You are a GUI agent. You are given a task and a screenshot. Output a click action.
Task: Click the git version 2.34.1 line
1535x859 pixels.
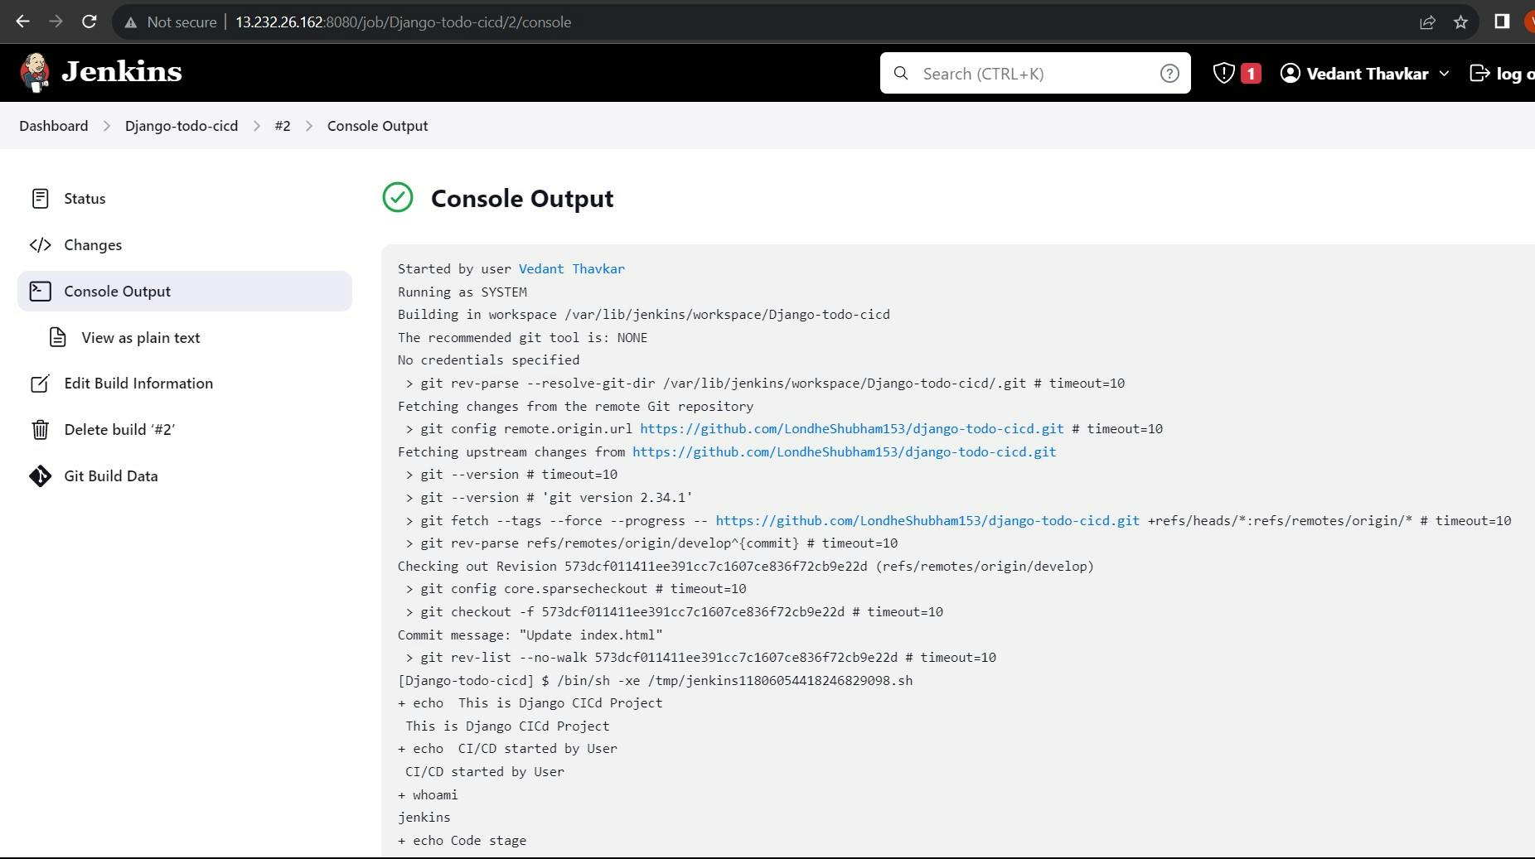pos(549,498)
